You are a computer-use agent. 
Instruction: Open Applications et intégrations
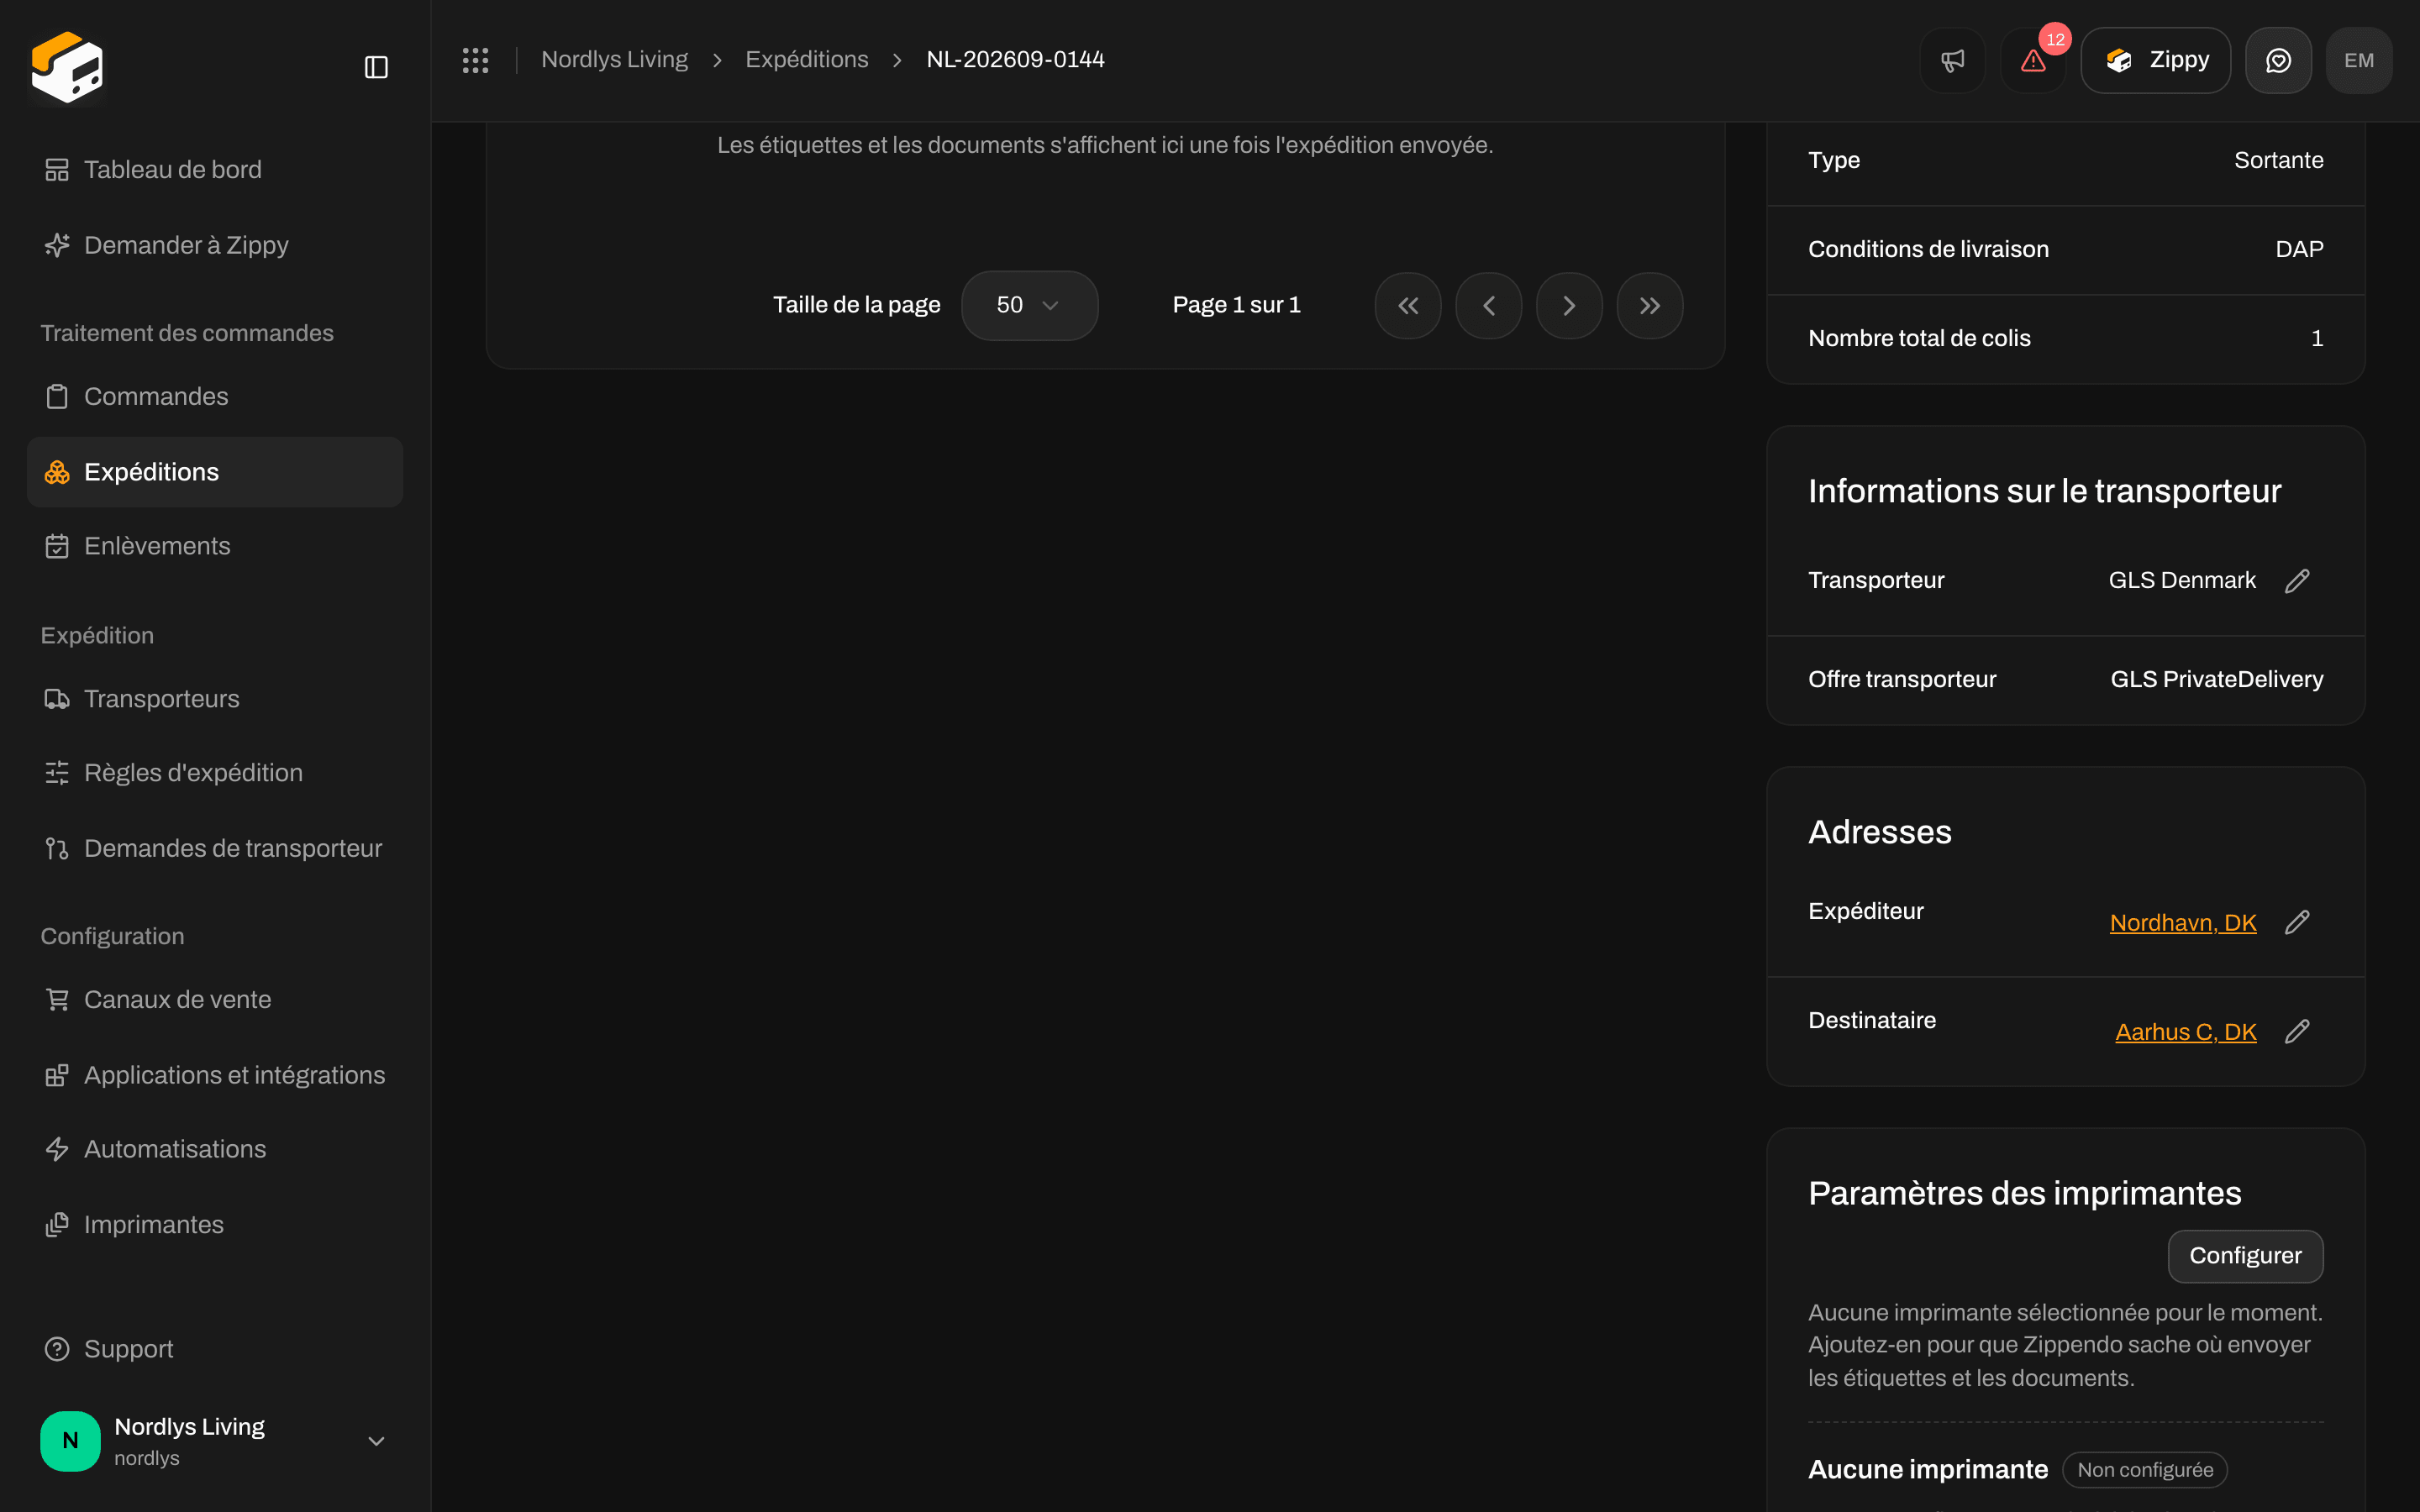215,1075
